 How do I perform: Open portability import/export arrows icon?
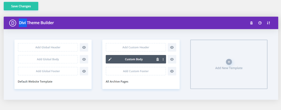(x=268, y=23)
